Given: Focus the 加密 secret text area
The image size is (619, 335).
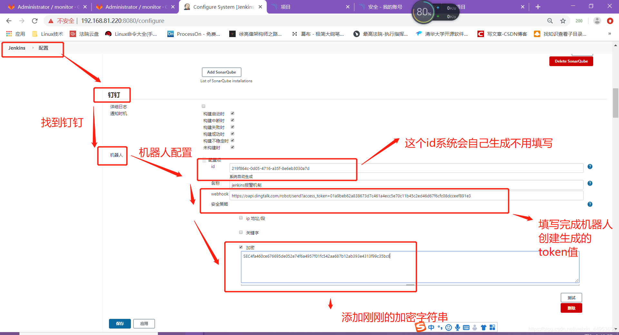Looking at the screenshot, I should (410, 267).
